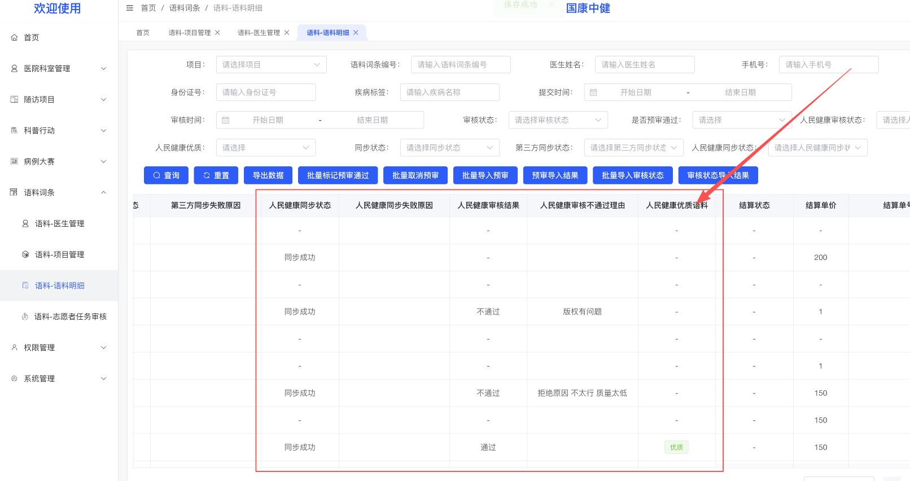Open the 审核状态 dropdown
Image resolution: width=910 pixels, height=481 pixels.
pos(558,120)
